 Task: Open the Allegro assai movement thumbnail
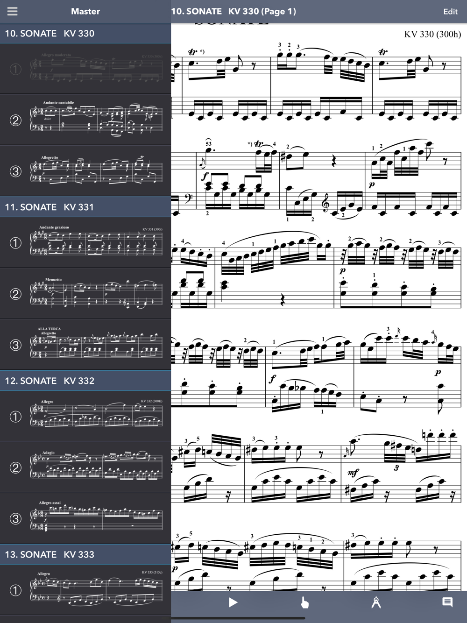(96, 517)
